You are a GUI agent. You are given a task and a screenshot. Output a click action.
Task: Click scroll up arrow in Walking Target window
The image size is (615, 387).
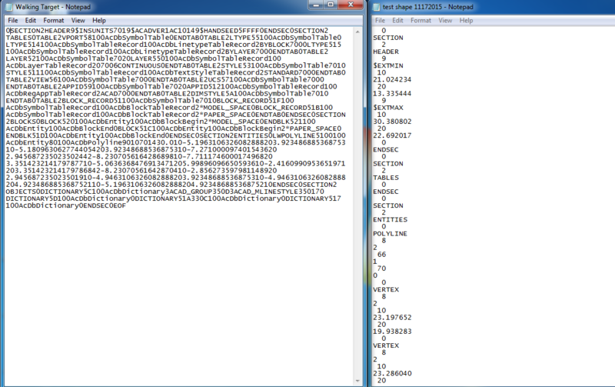click(x=357, y=32)
